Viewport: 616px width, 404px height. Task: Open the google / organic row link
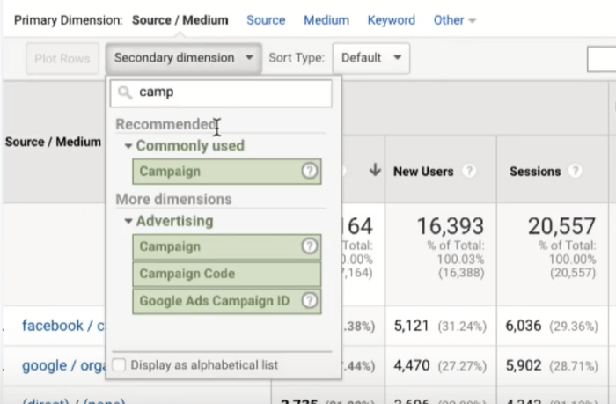[x=63, y=365]
